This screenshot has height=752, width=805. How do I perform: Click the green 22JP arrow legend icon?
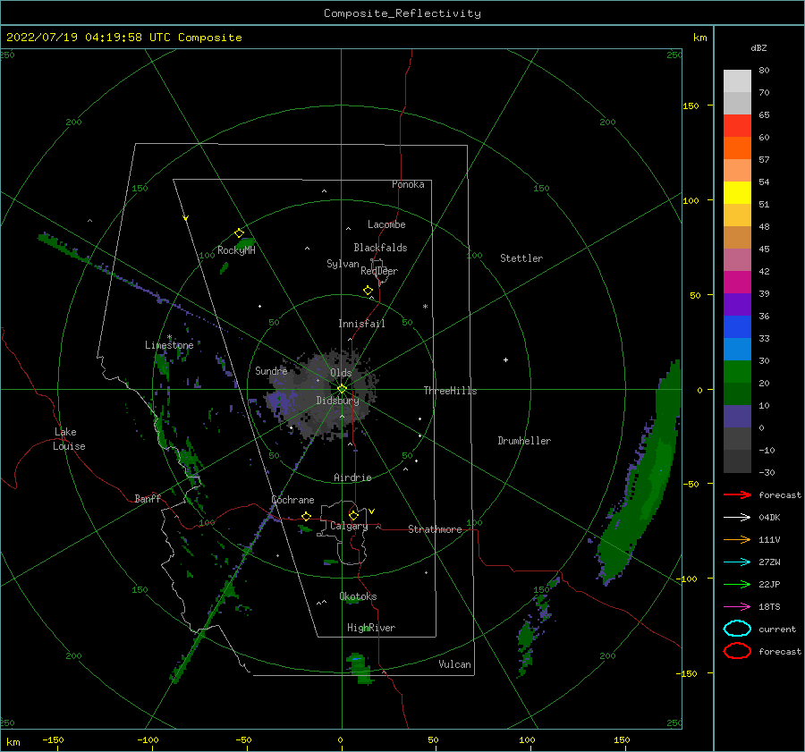coord(737,584)
